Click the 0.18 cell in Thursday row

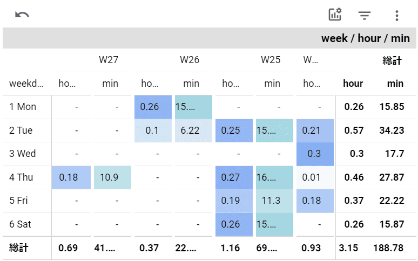[69, 177]
